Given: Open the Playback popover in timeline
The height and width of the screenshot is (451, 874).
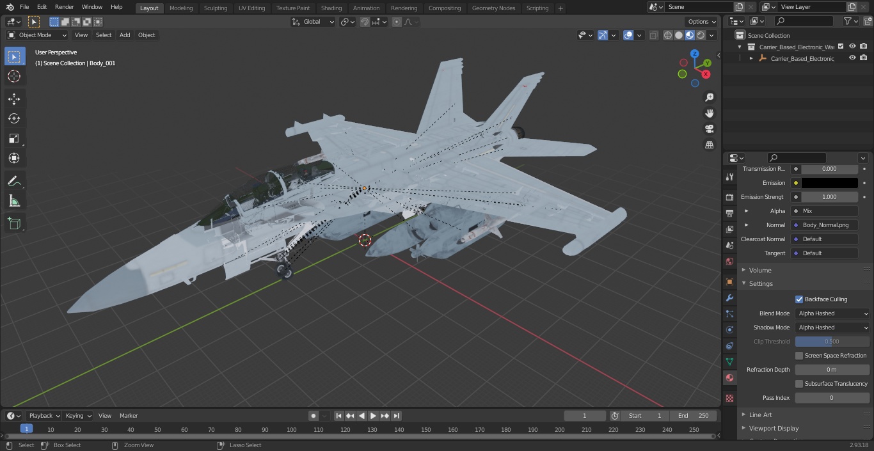Looking at the screenshot, I should pyautogui.click(x=44, y=416).
